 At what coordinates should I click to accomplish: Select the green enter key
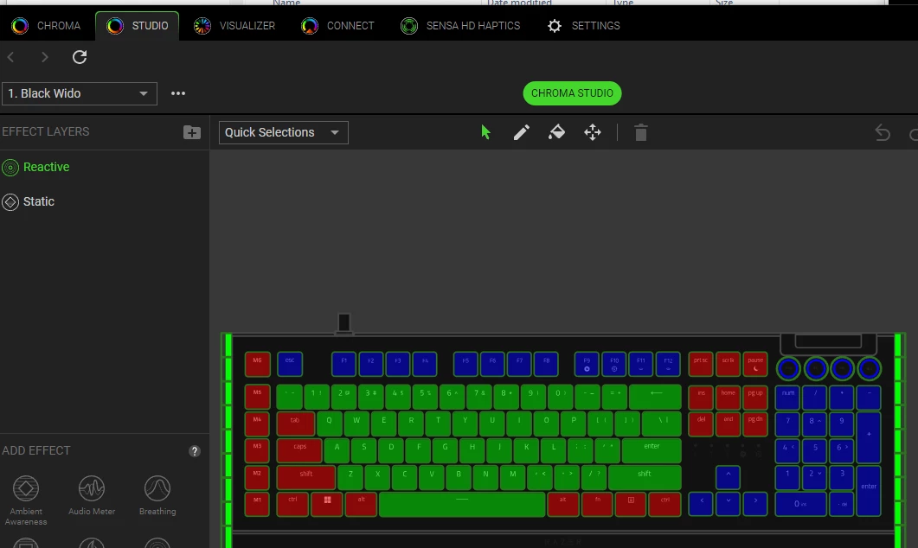pos(652,450)
